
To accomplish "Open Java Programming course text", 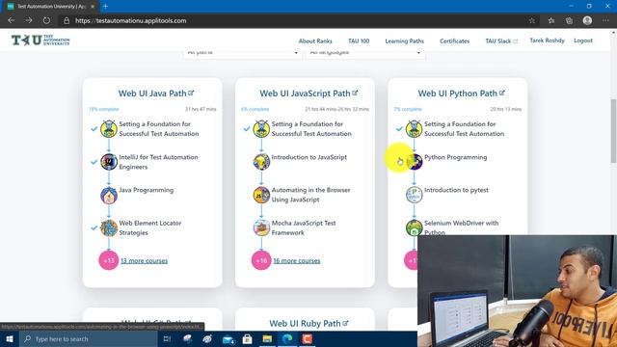I will point(146,190).
